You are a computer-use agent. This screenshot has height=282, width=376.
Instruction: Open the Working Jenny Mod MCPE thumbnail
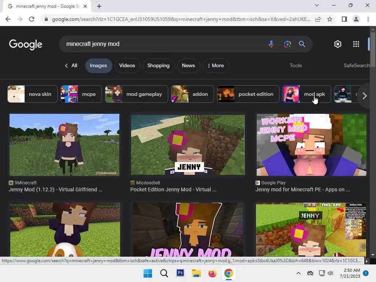click(311, 145)
